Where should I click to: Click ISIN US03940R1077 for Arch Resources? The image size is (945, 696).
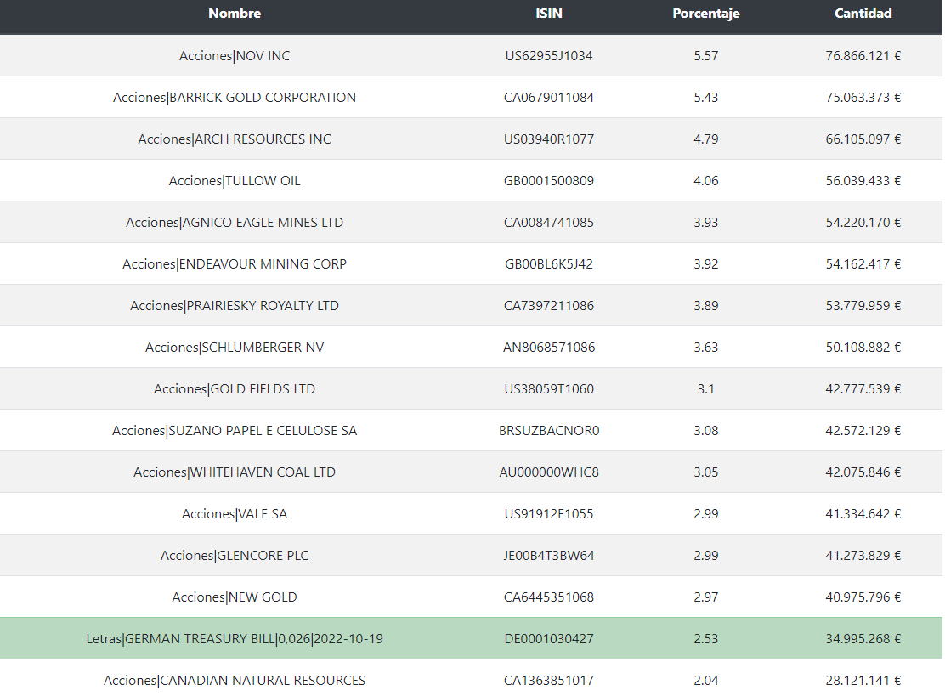549,139
